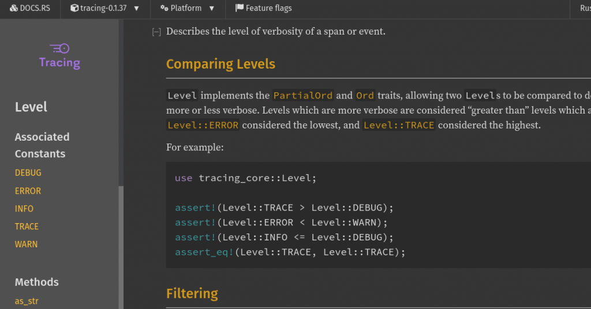Click the Methods heading in sidebar
The height and width of the screenshot is (309, 591).
pyautogui.click(x=37, y=282)
